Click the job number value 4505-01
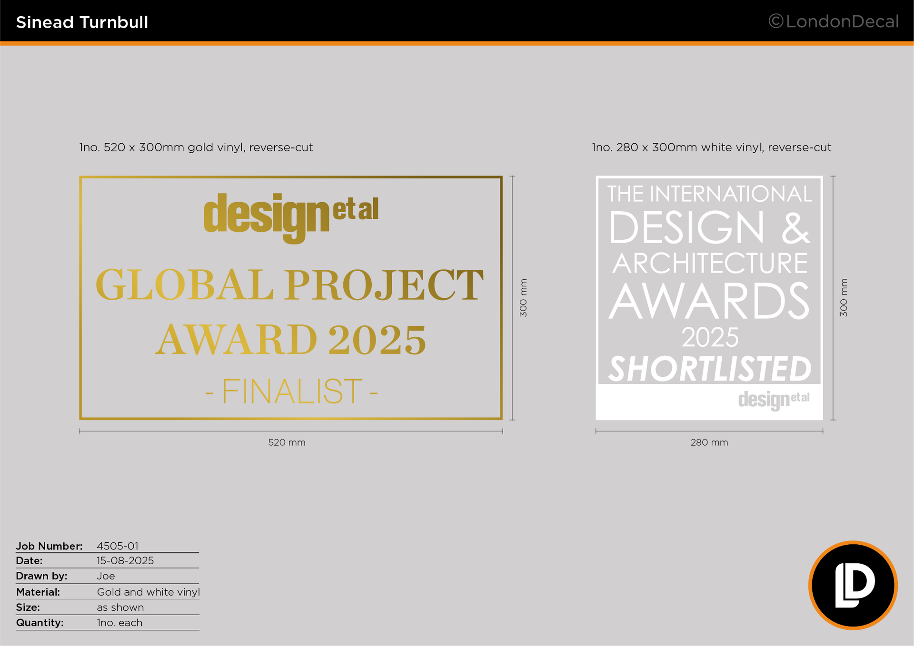The height and width of the screenshot is (646, 914). [x=118, y=546]
